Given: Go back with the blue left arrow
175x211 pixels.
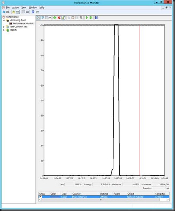Looking at the screenshot, I should point(4,12).
